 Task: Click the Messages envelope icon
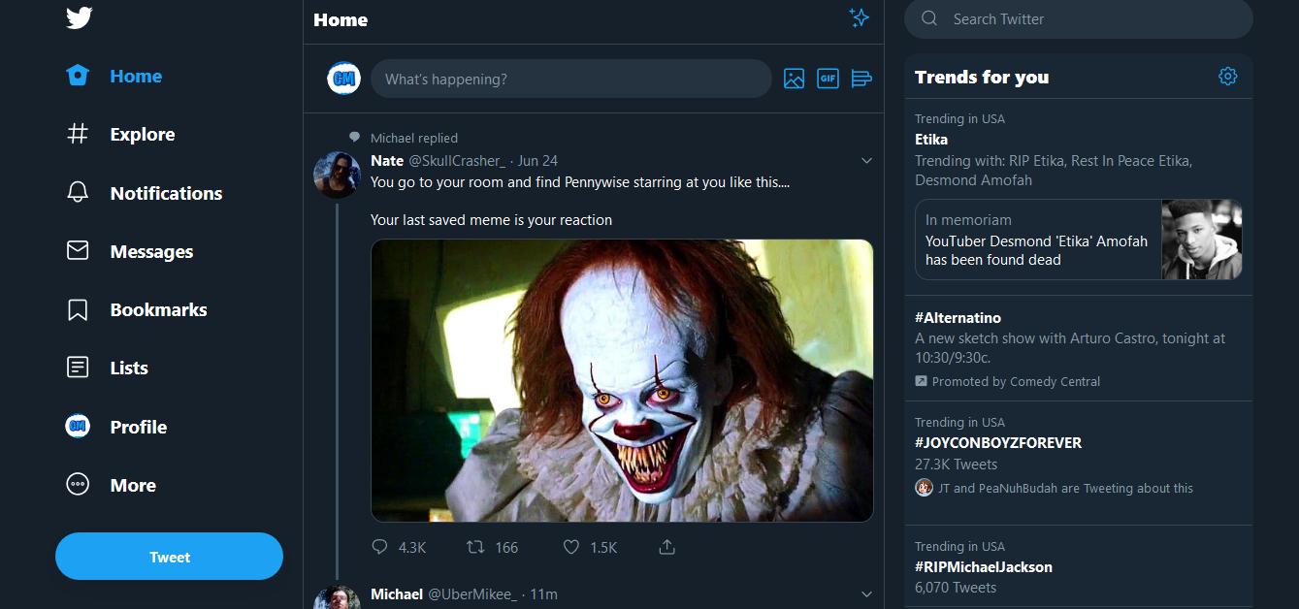point(78,251)
